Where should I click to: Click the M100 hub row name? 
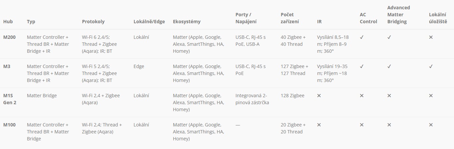(x=9, y=125)
